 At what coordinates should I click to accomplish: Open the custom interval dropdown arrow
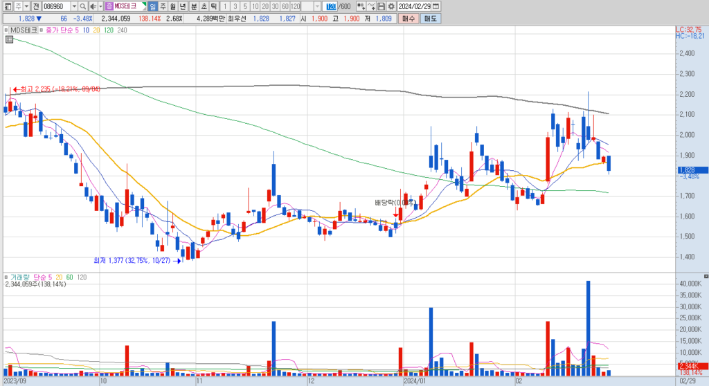[x=317, y=6]
